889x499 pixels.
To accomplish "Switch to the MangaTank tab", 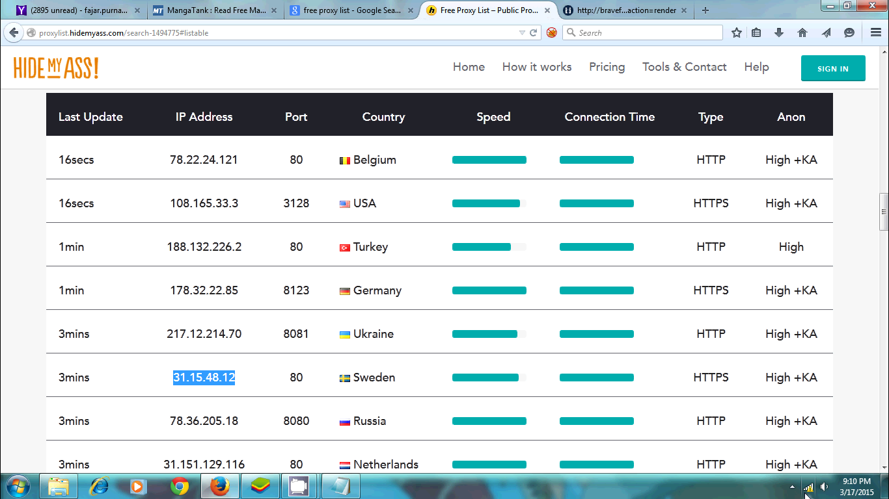I will pyautogui.click(x=213, y=10).
